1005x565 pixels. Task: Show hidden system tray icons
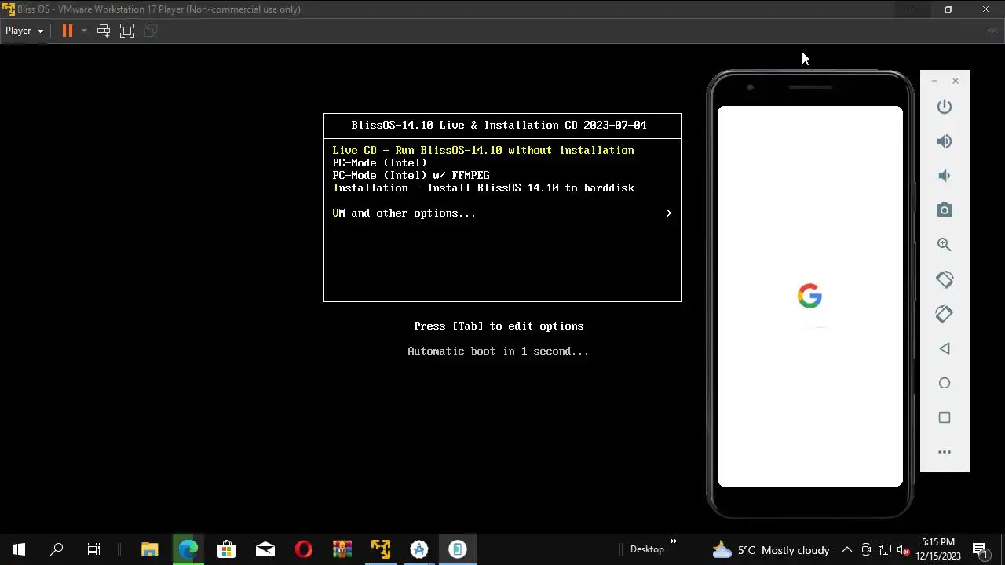pyautogui.click(x=847, y=550)
